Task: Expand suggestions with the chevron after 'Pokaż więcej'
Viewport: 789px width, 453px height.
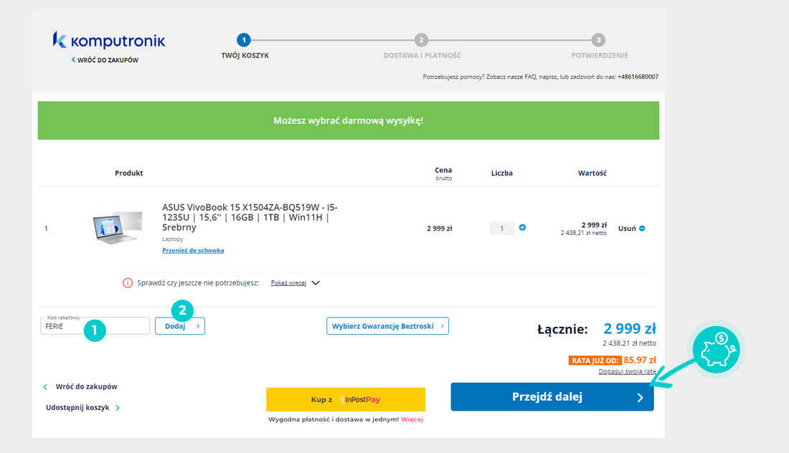Action: pyautogui.click(x=316, y=283)
